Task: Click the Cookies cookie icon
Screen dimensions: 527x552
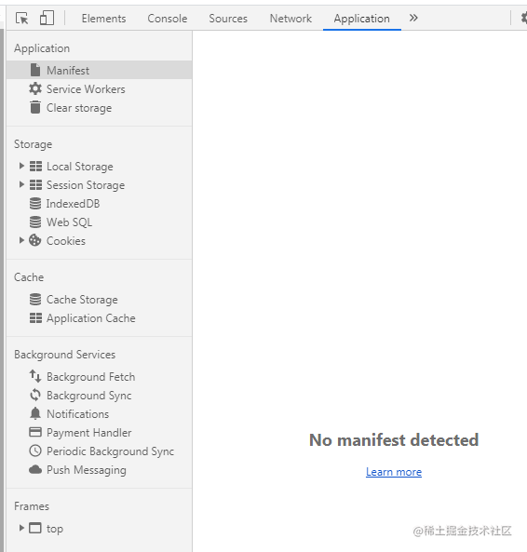Action: pos(35,240)
